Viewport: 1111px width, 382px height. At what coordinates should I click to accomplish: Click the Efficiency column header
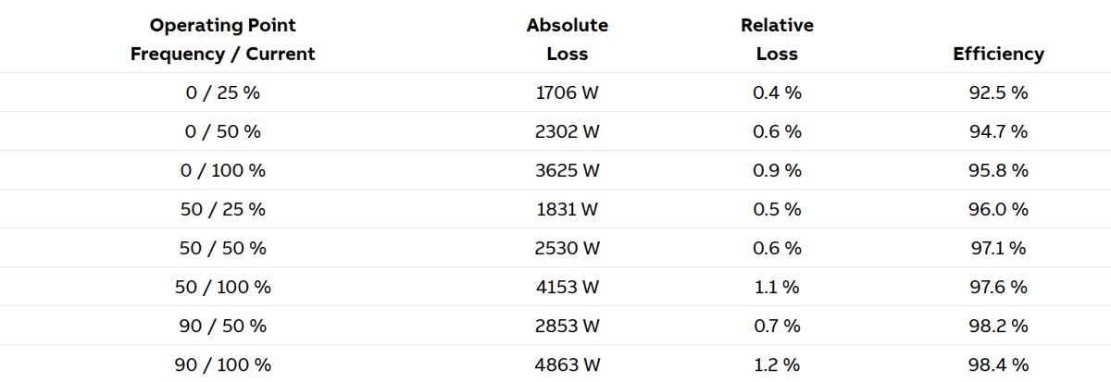click(x=998, y=54)
